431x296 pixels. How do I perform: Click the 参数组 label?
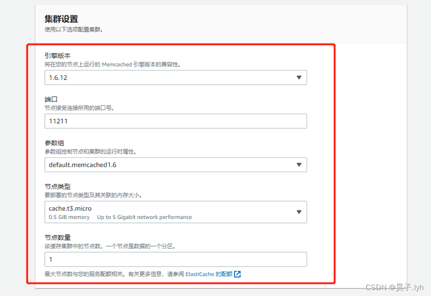click(54, 143)
